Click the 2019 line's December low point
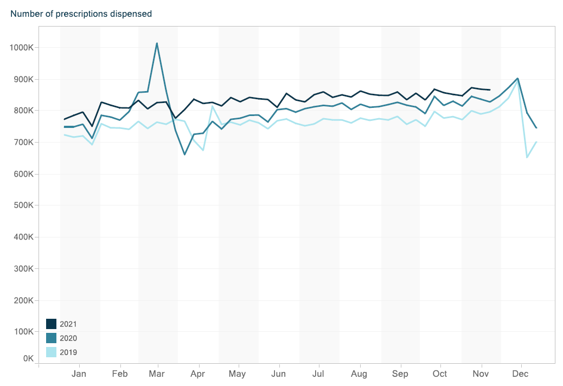 click(527, 157)
